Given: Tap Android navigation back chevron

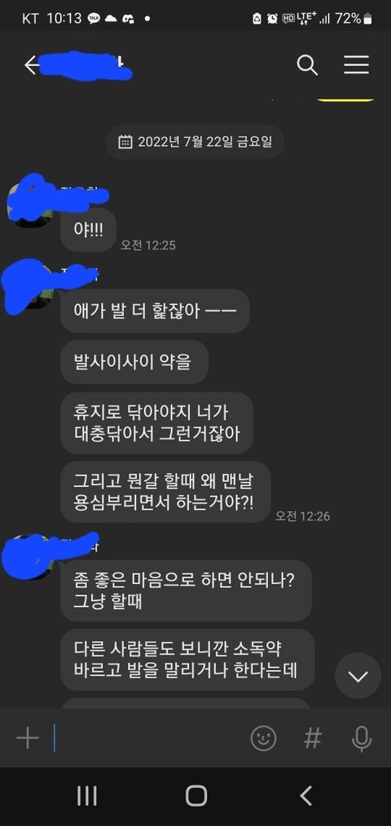Looking at the screenshot, I should (305, 796).
